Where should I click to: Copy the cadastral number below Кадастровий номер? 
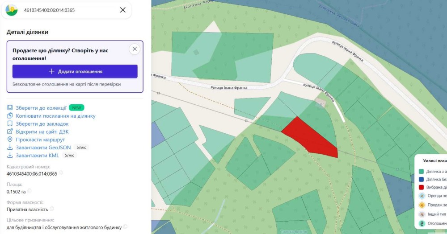click(61, 173)
